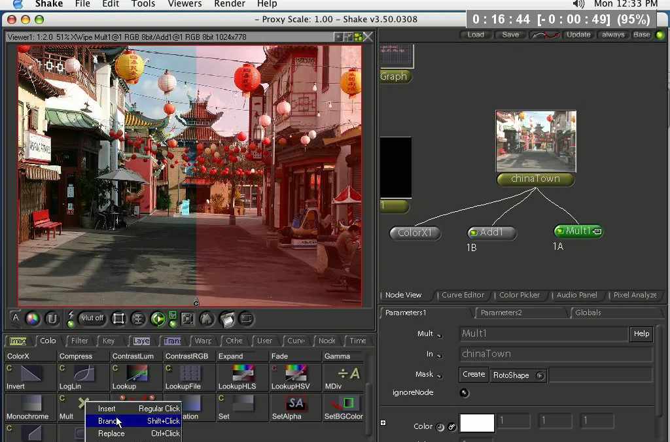Choose Insert from the popup menu
The image size is (670, 442).
coord(133,409)
